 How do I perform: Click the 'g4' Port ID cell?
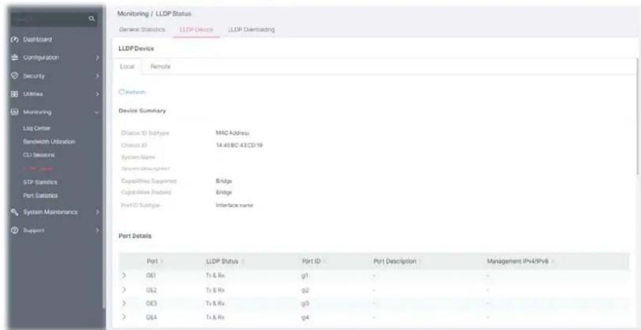pos(304,317)
